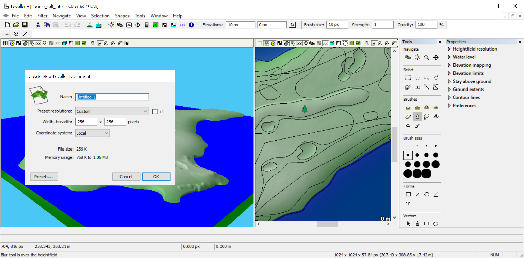Choose the currently selected boxed brush size

[x=408, y=155]
